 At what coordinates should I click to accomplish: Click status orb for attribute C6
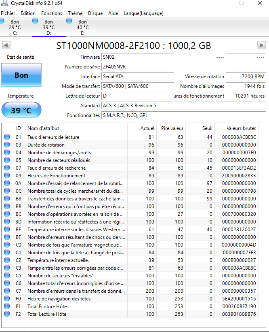point(7,283)
